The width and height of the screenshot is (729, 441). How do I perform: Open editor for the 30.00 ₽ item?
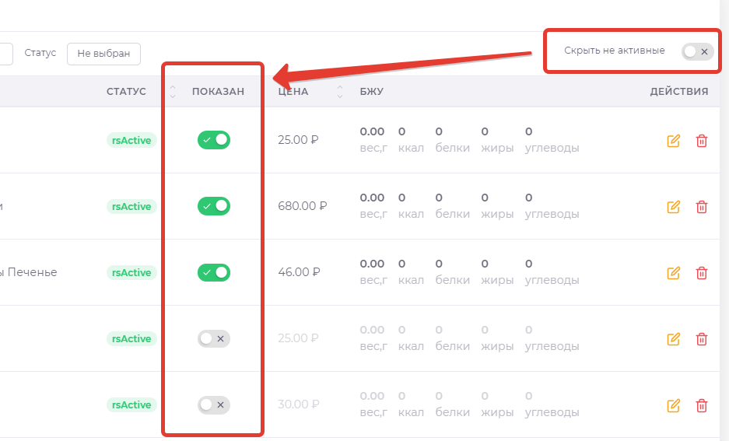(674, 405)
